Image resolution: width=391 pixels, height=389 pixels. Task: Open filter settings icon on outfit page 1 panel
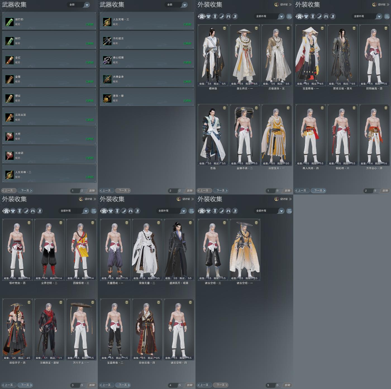[289, 16]
